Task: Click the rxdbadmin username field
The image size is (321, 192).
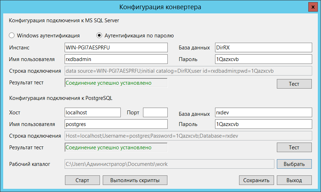Action: (116, 59)
